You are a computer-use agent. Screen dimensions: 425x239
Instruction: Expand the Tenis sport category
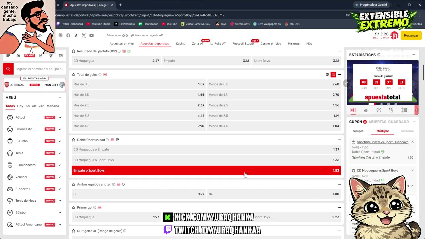click(60, 153)
